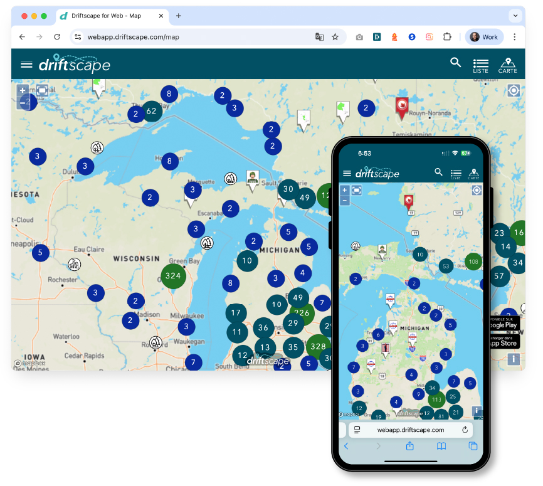Open the ranger pin near Sault Ste. Marie

(252, 180)
